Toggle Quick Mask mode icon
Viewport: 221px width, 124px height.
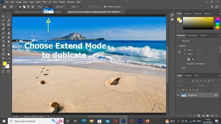coord(3,72)
